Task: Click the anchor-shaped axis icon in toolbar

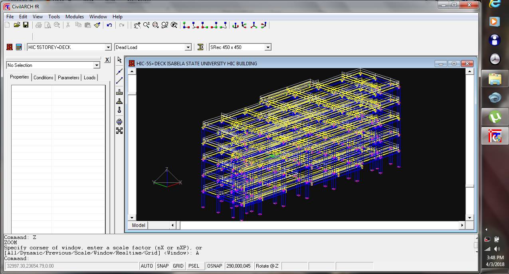Action: (x=236, y=25)
